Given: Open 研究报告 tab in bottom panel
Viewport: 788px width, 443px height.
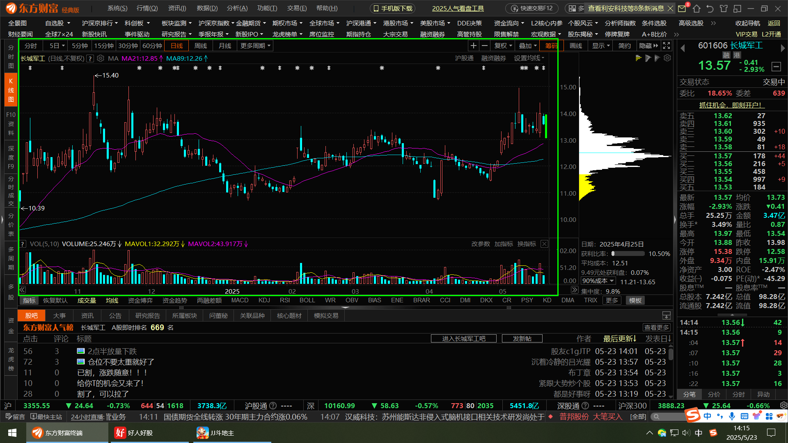Looking at the screenshot, I should 147,315.
